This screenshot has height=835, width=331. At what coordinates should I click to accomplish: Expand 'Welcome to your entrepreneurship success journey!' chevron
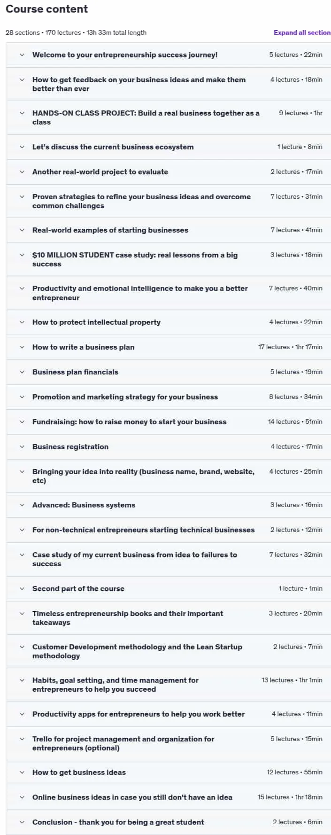click(22, 55)
